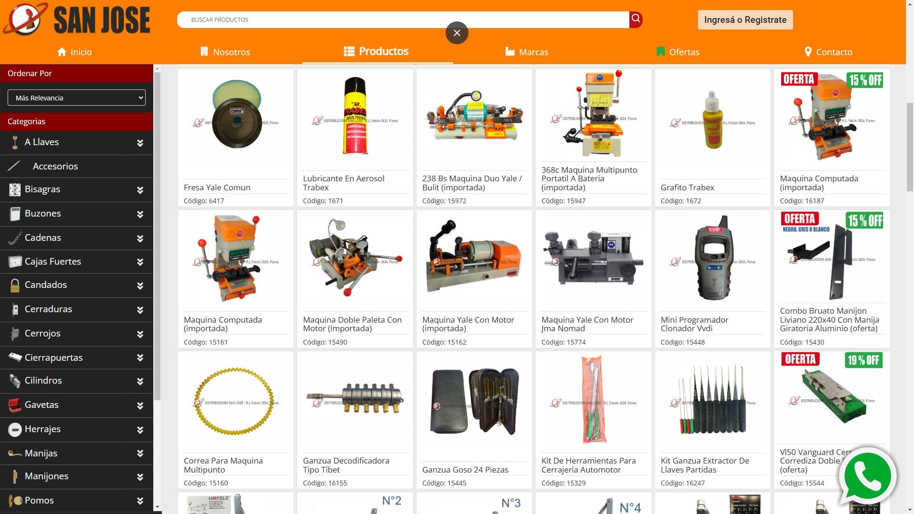
Task: Click the Candados padlock icon
Action: [x=15, y=285]
